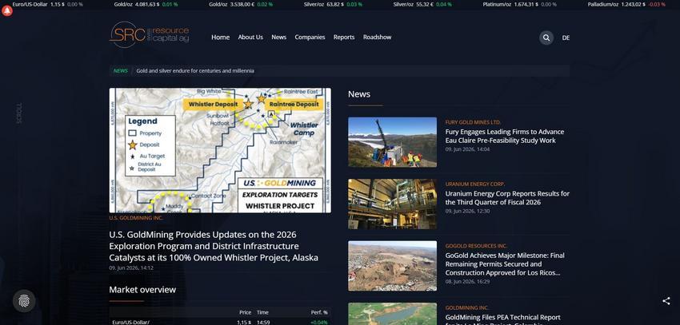Open the Home menu item
The height and width of the screenshot is (325, 680).
click(x=220, y=38)
